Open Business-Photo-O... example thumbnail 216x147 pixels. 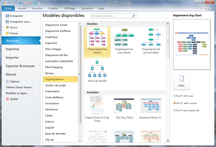(151, 105)
